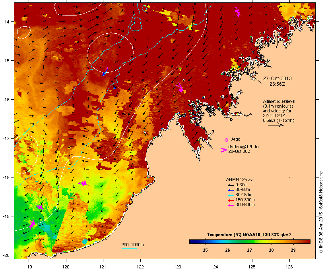Click the latitude axis label -18
The width and height of the screenshot is (326, 270).
pos(6,177)
